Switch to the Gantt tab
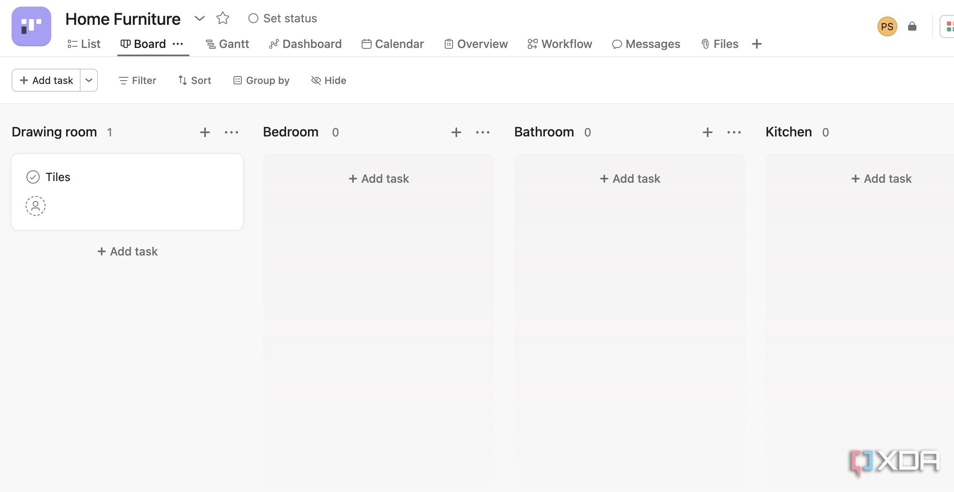The width and height of the screenshot is (954, 492). coord(227,44)
